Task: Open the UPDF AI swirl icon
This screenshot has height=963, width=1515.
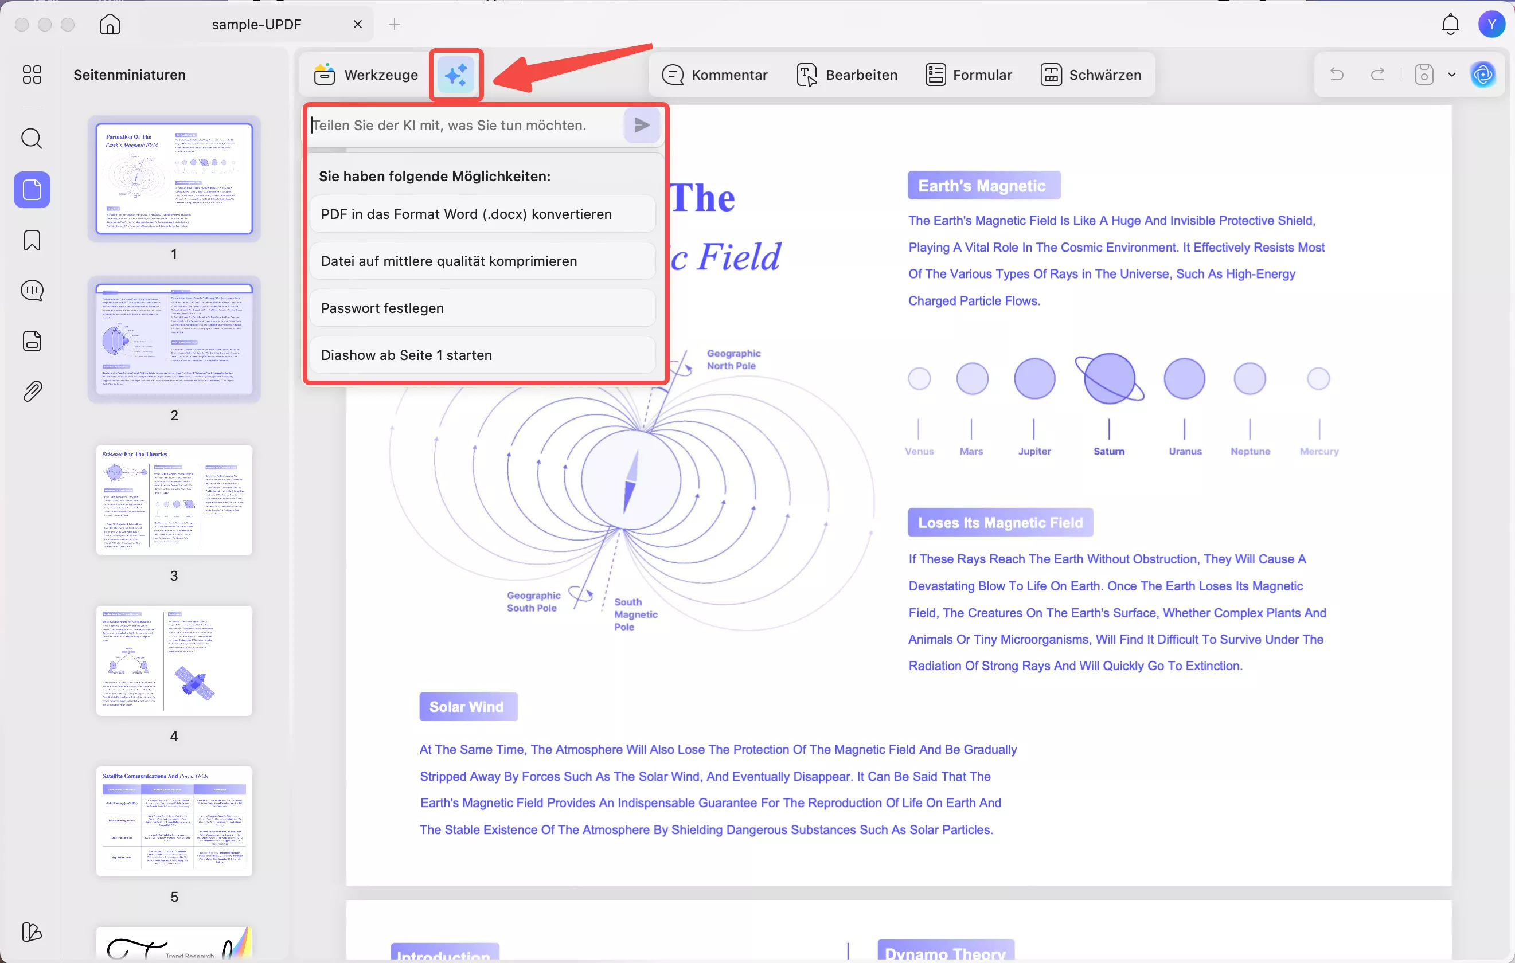Action: tap(1483, 75)
